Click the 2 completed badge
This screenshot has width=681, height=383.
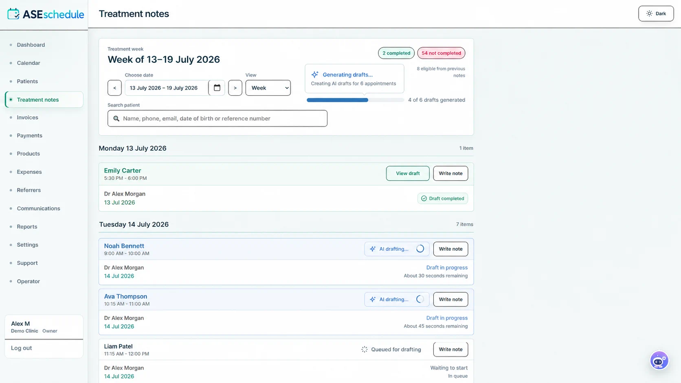(396, 53)
